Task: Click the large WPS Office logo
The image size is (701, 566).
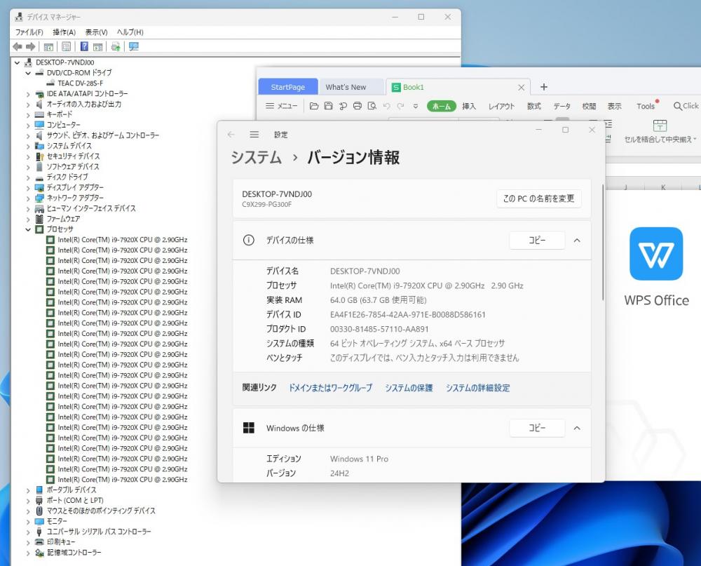Action: [656, 254]
